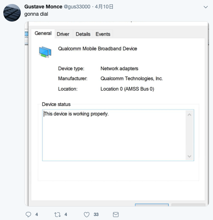Select the General tab

[x=43, y=34]
